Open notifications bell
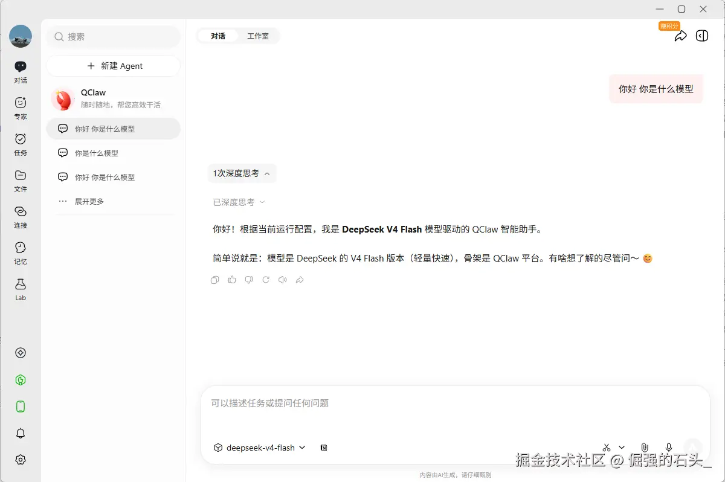725x482 pixels. click(x=21, y=433)
